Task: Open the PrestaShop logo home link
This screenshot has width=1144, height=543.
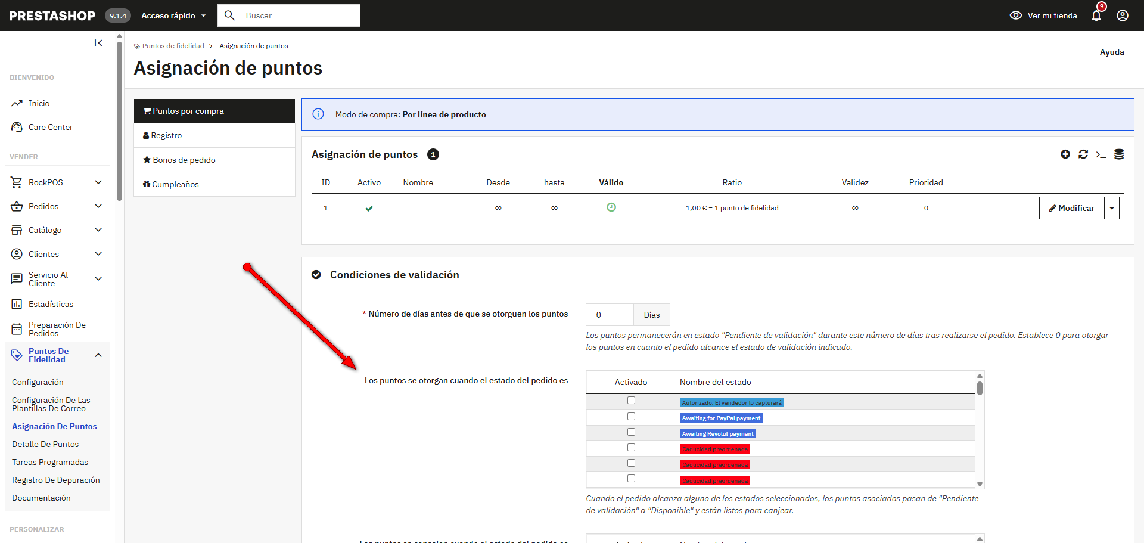Action: tap(52, 15)
